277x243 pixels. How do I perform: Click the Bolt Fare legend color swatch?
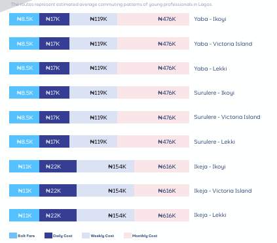(13, 235)
